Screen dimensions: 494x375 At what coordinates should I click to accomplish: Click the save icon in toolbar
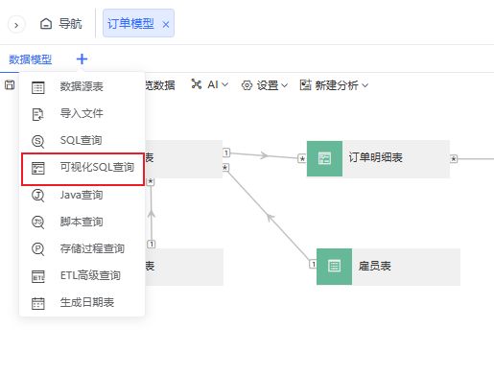[10, 85]
